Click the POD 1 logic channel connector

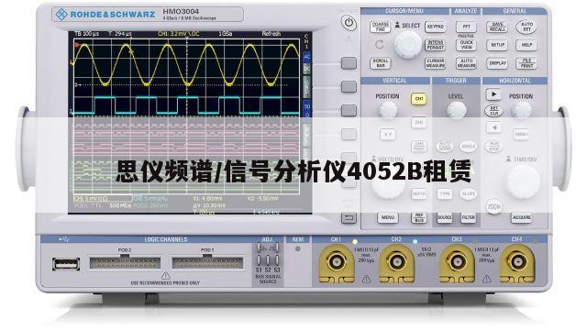[x=207, y=263]
